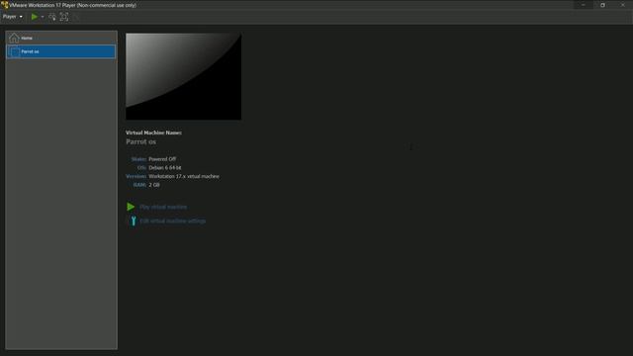The image size is (633, 356).
Task: Click the Debian 6 64-bit OS value
Action: click(165, 167)
